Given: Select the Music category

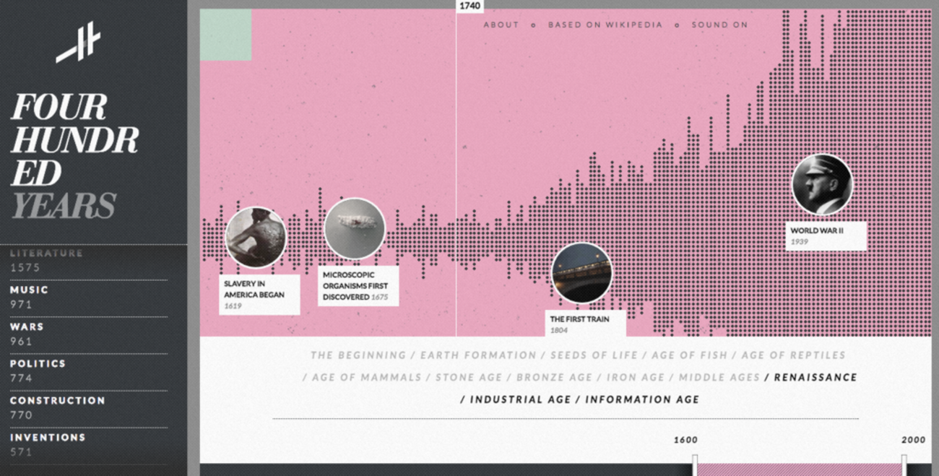Looking at the screenshot, I should (x=89, y=297).
